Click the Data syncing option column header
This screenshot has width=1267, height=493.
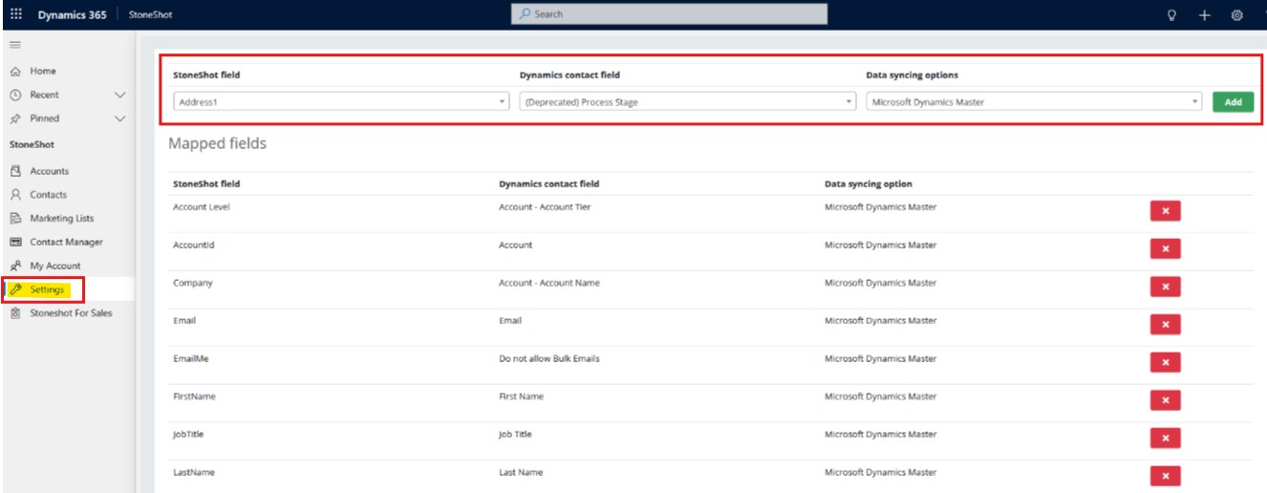869,183
